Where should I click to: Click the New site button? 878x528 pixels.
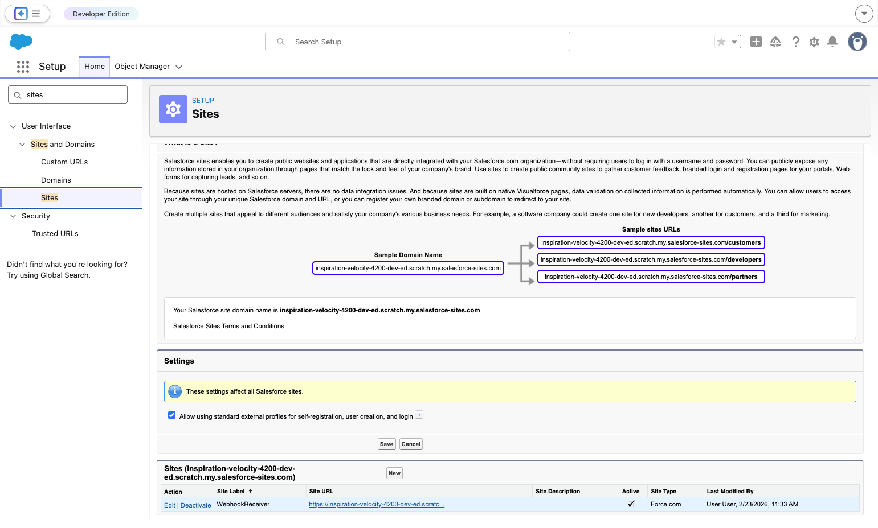394,473
